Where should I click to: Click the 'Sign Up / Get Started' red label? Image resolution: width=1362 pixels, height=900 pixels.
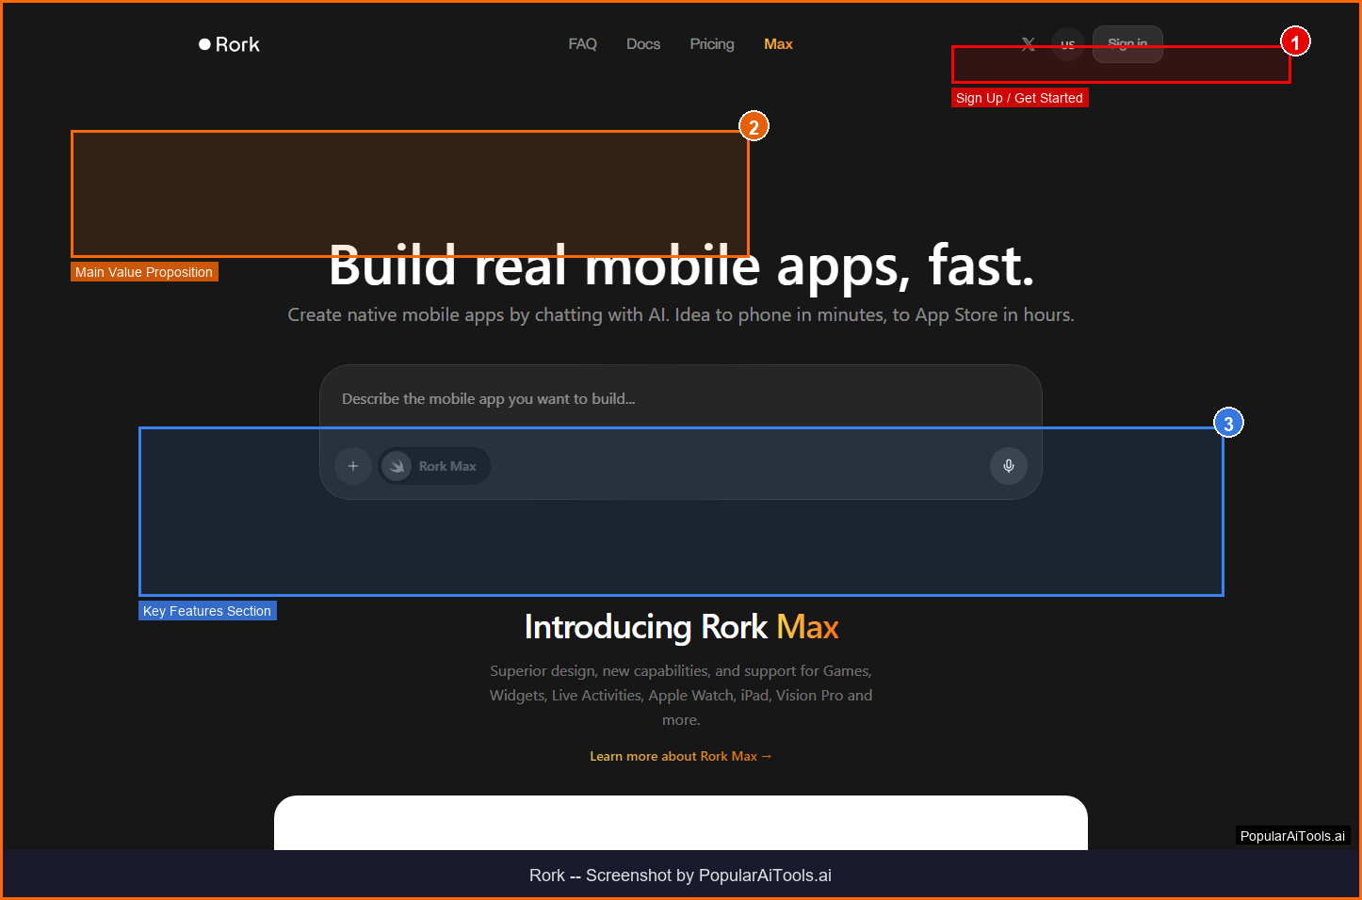coord(1019,98)
